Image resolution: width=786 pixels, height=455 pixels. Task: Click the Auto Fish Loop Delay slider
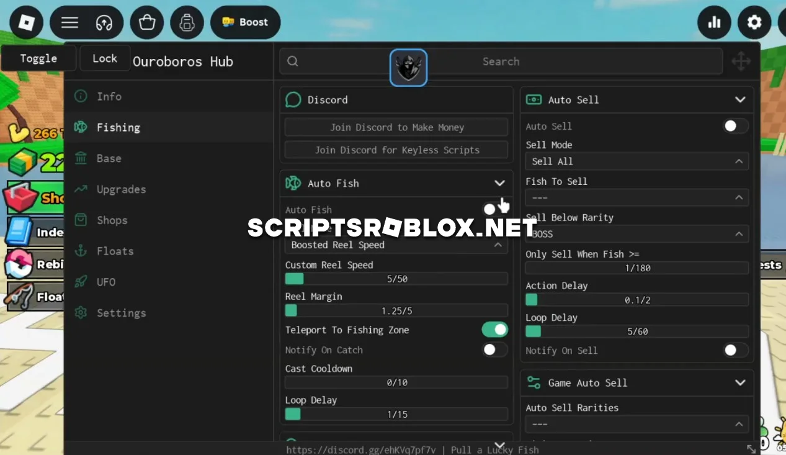(396, 414)
